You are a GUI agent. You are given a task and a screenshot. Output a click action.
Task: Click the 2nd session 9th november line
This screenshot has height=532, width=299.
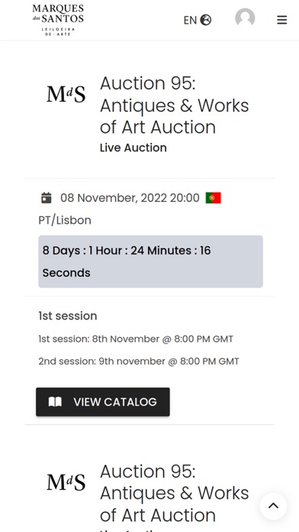[139, 362]
